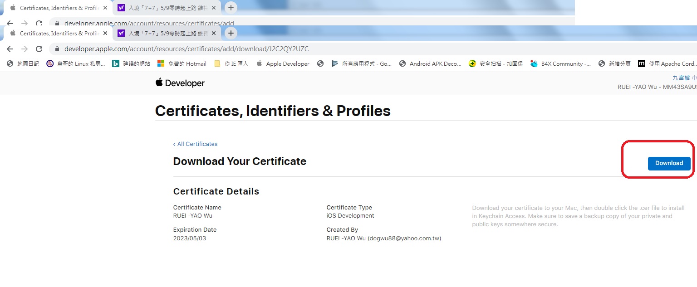The height and width of the screenshot is (287, 697).
Task: Click the padlock icon before the download URL
Action: pyautogui.click(x=56, y=49)
